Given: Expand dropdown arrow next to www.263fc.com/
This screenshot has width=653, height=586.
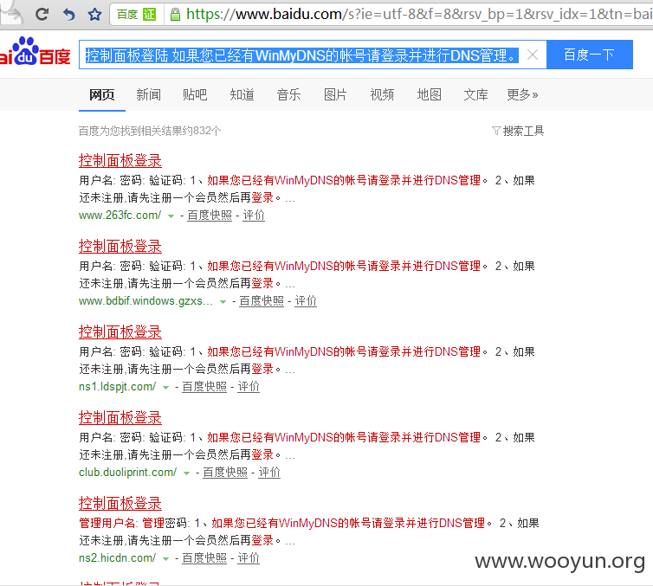Looking at the screenshot, I should pos(171,216).
